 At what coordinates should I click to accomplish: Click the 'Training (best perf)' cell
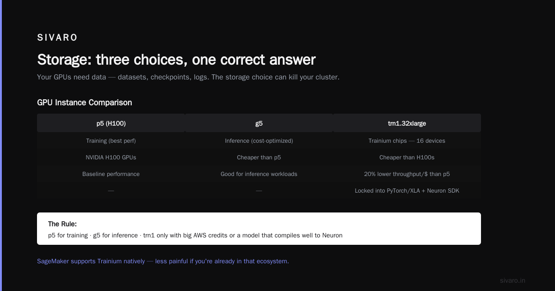point(111,140)
